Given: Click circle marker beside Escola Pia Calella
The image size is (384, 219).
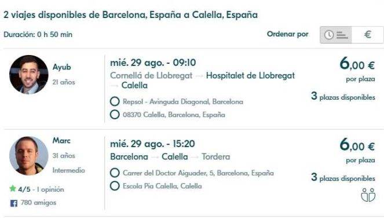Looking at the screenshot, I should [115, 186].
